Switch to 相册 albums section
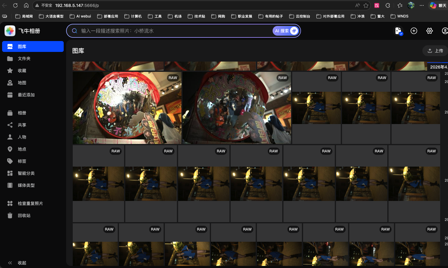This screenshot has width=448, height=268. pyautogui.click(x=22, y=113)
